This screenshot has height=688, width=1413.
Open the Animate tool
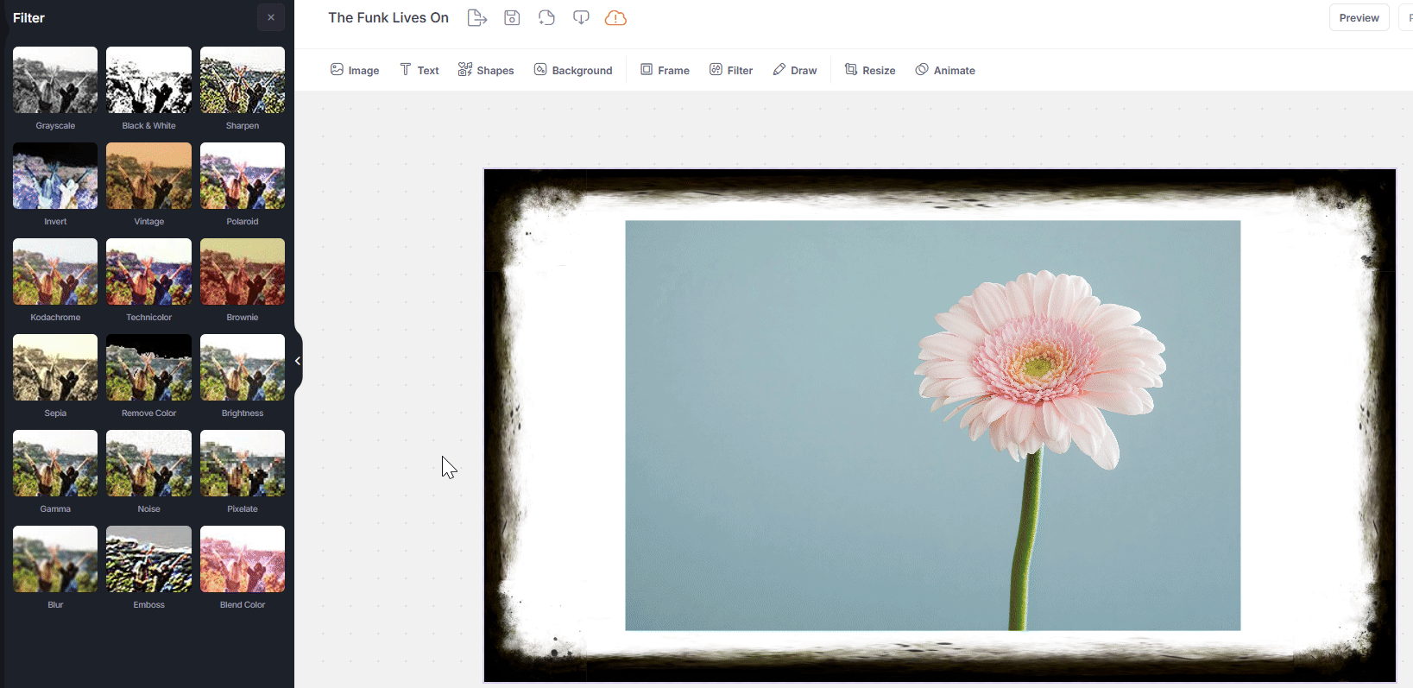pos(945,70)
